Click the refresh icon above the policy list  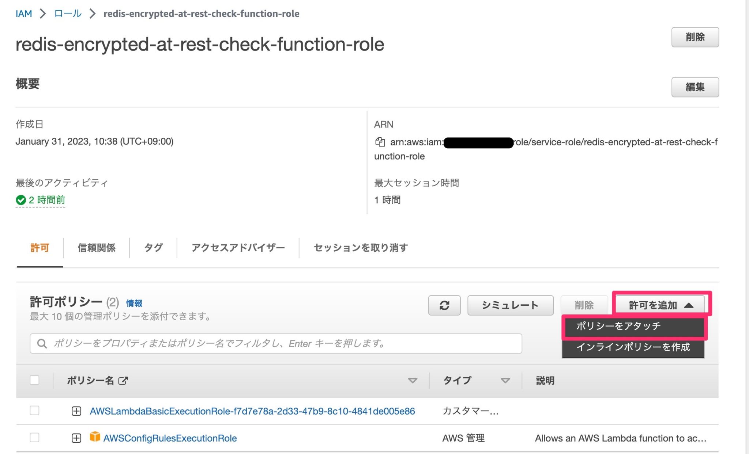click(x=444, y=305)
